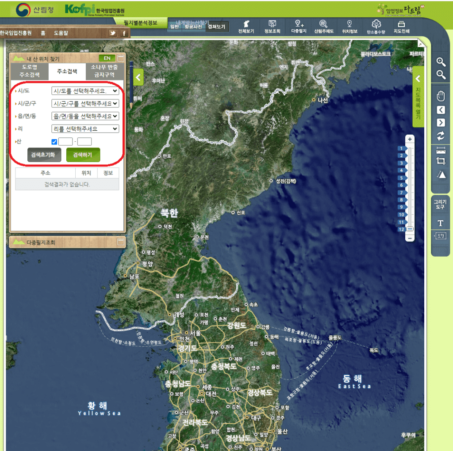This screenshot has height=451, width=453.
Task: Select the text T drawing tool
Action: [x=441, y=223]
